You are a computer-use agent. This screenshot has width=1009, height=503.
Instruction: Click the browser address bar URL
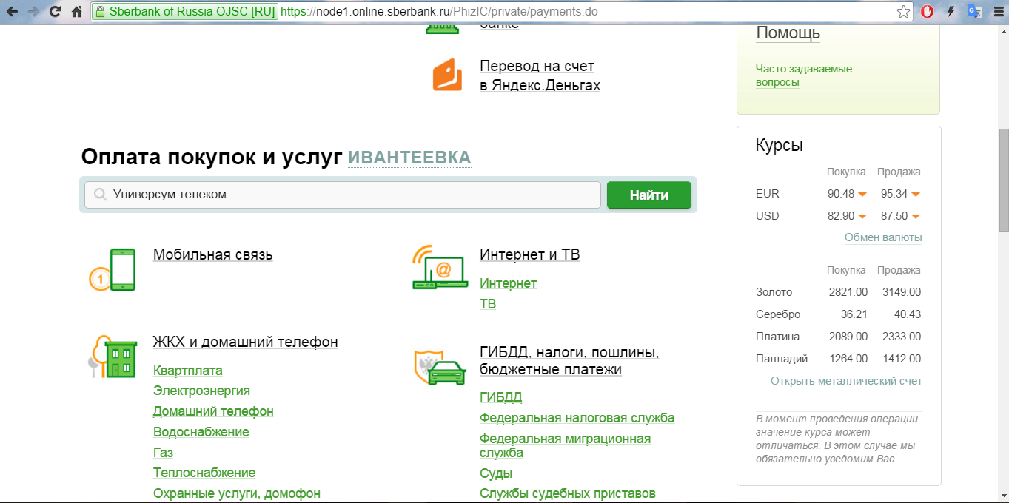click(x=440, y=12)
